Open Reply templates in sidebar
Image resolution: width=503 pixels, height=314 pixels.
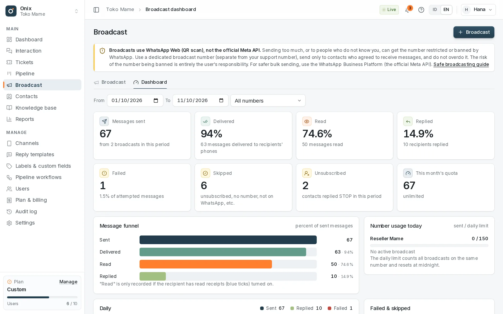click(42, 154)
